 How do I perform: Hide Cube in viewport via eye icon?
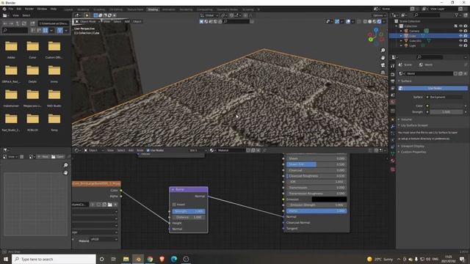coord(460,36)
